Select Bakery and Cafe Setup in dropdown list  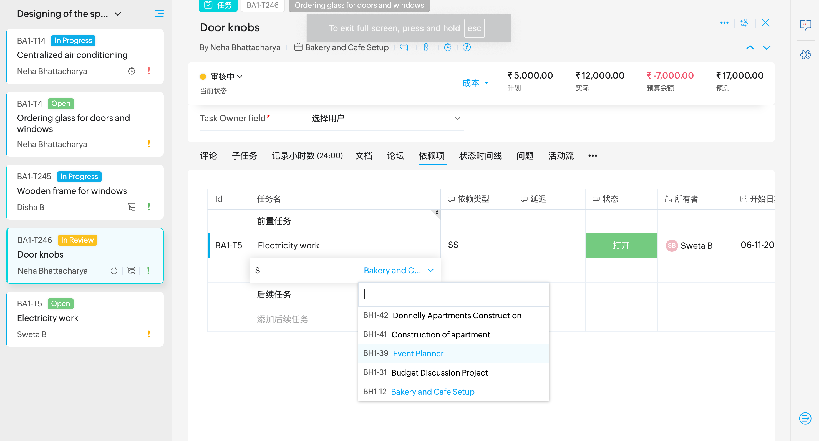tap(432, 392)
